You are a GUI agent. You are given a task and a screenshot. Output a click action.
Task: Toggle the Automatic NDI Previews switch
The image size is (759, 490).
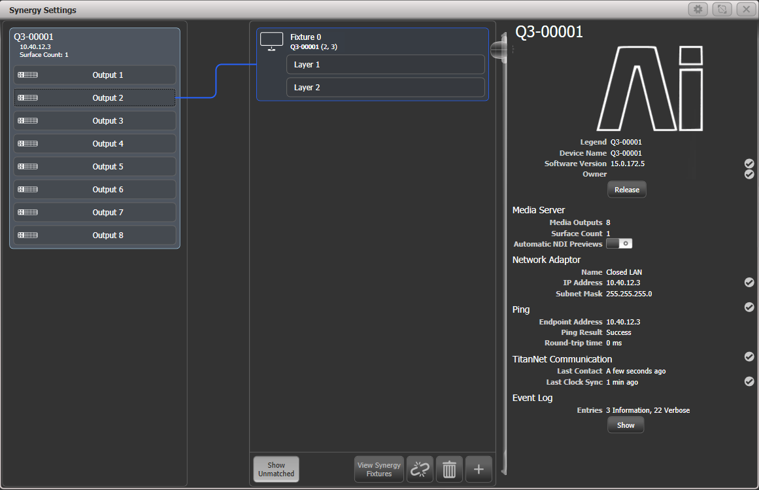[618, 243]
